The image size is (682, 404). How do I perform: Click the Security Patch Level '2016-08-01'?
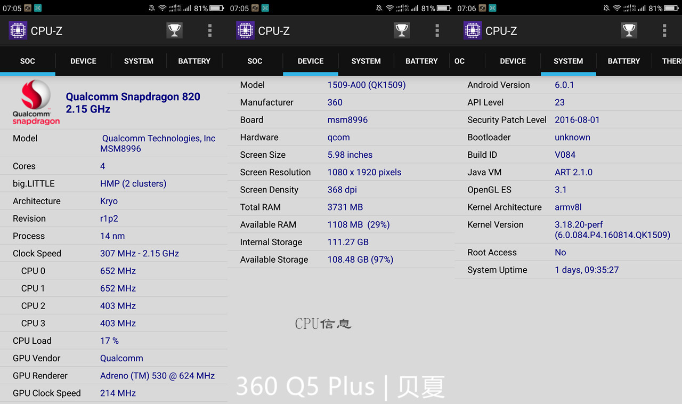577,120
